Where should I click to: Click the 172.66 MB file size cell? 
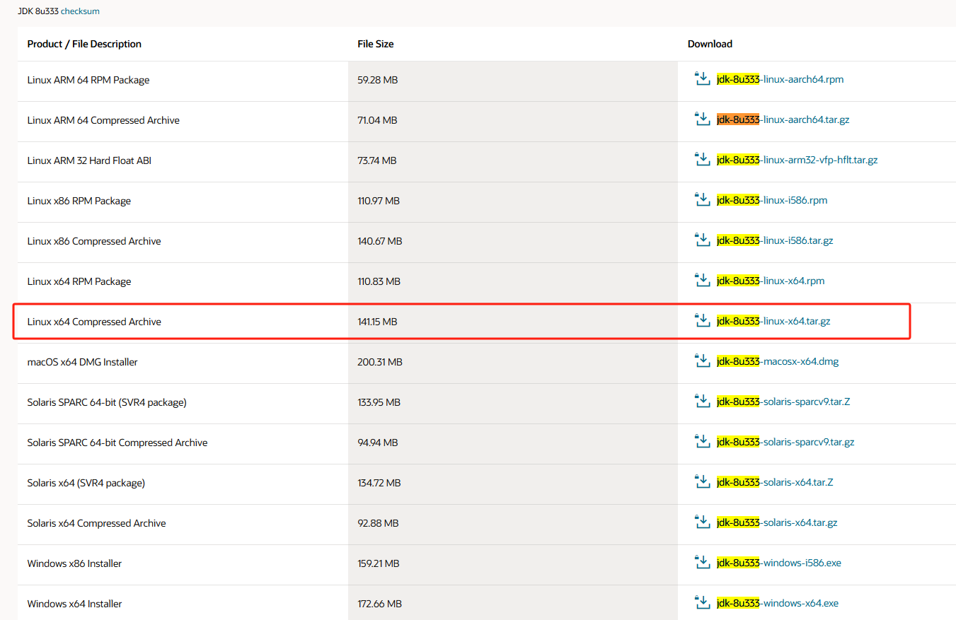click(x=513, y=603)
